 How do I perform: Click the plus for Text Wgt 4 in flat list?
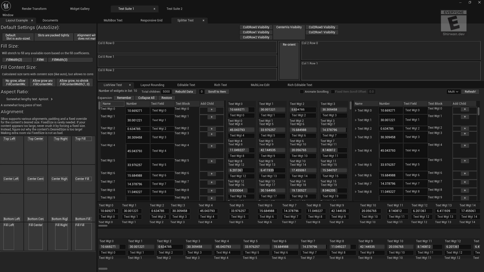(211, 146)
